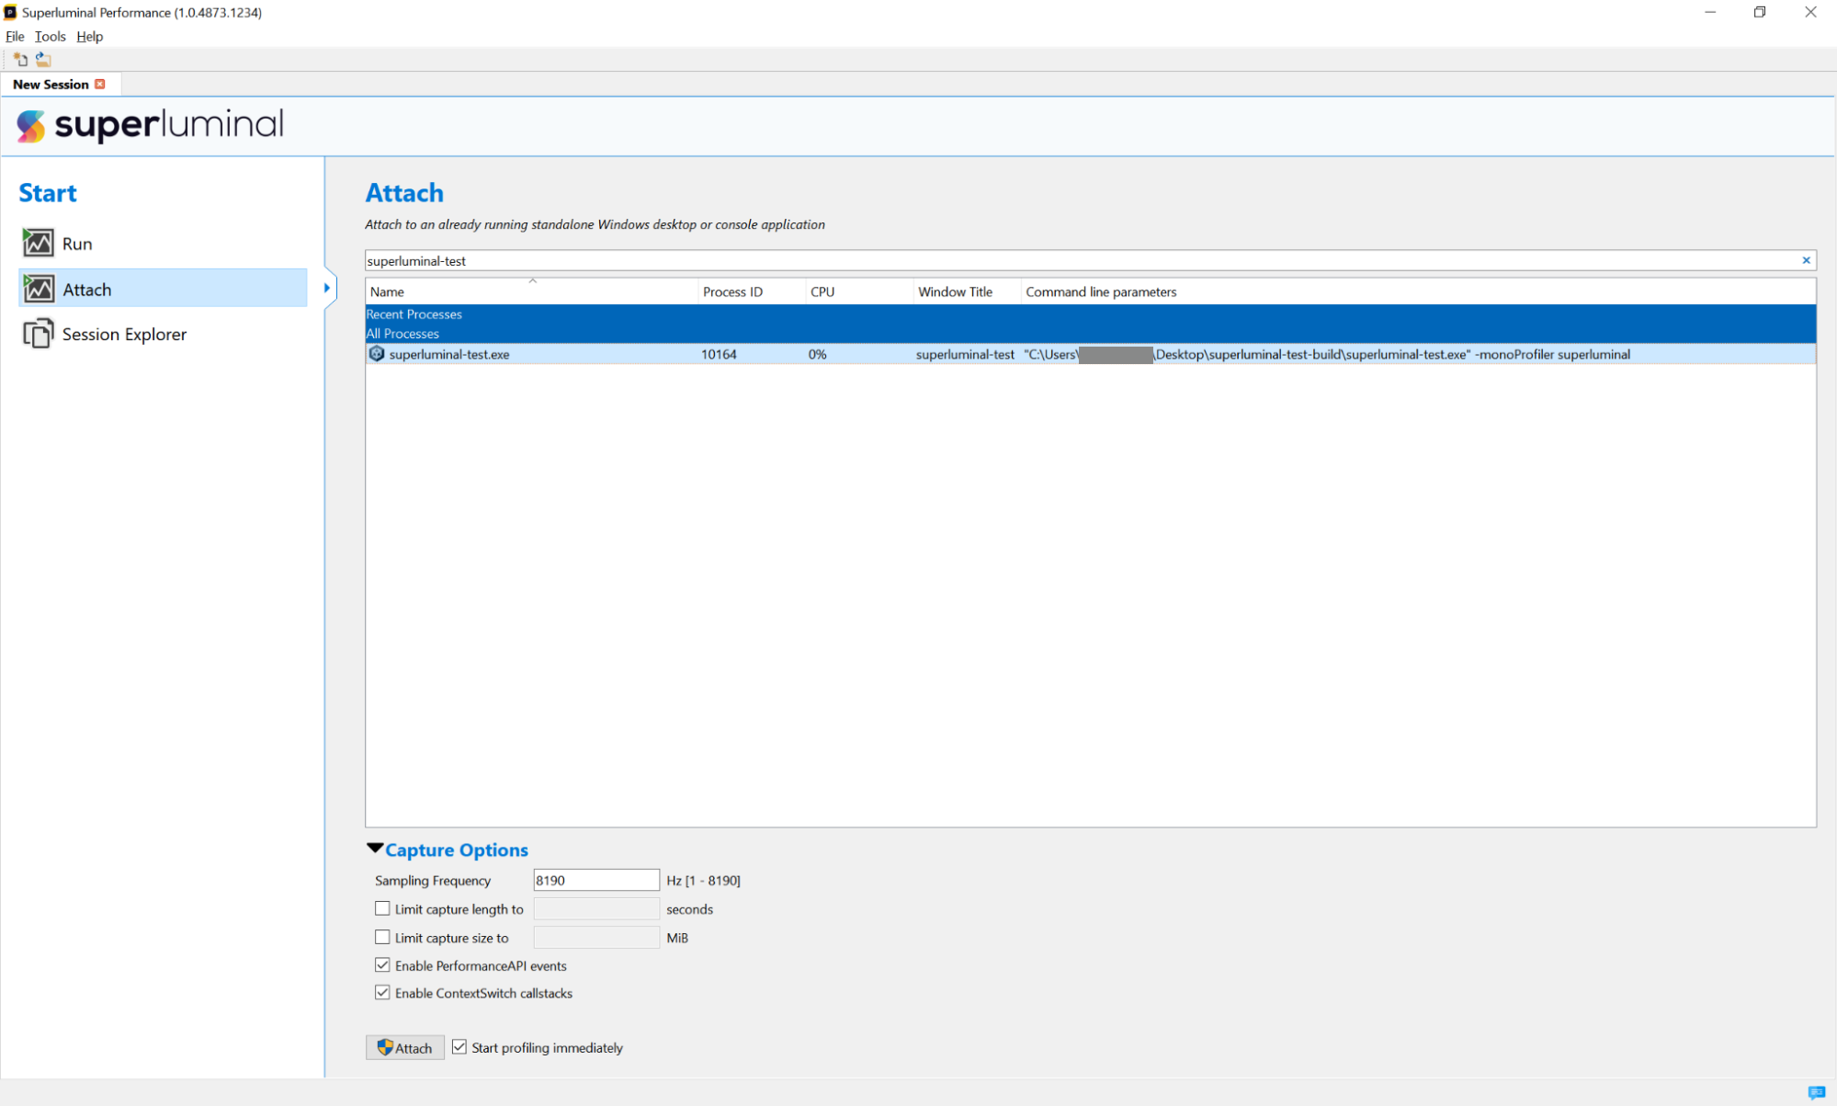Image resolution: width=1837 pixels, height=1106 pixels.
Task: Open the Tools menu
Action: point(50,36)
